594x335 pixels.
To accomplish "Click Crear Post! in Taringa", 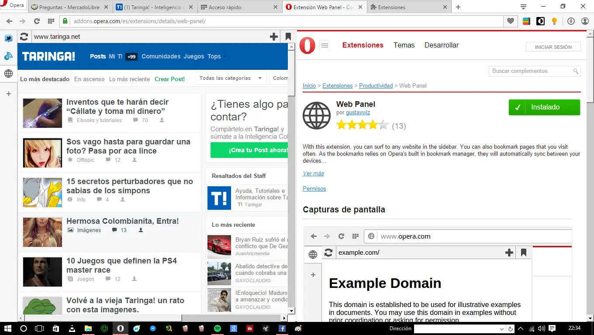I will coord(169,79).
